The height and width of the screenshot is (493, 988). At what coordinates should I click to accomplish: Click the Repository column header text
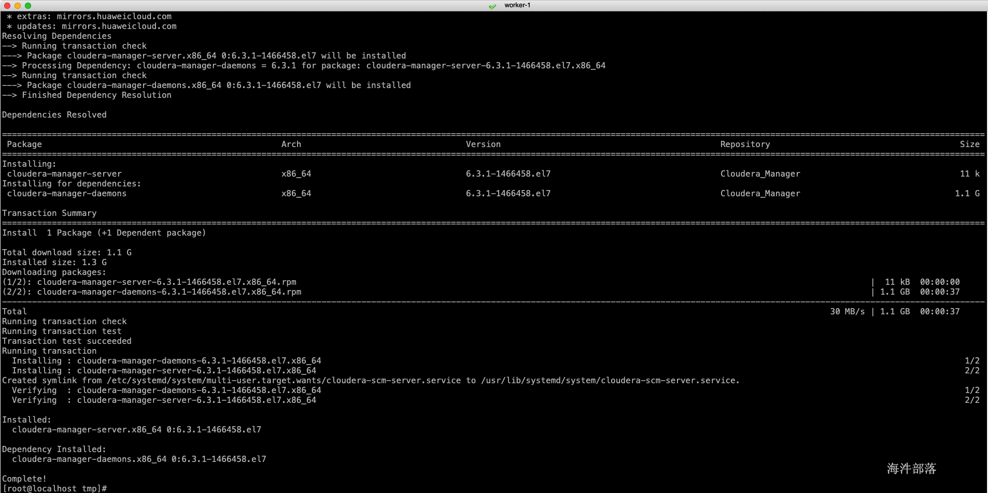pyautogui.click(x=745, y=144)
